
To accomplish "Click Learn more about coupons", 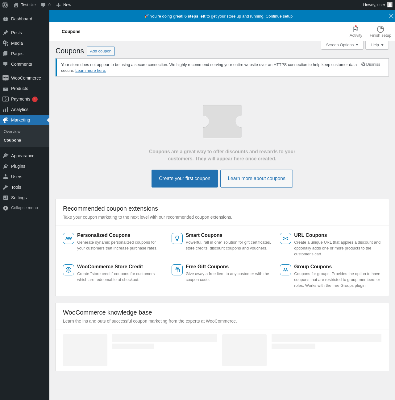I will (256, 179).
